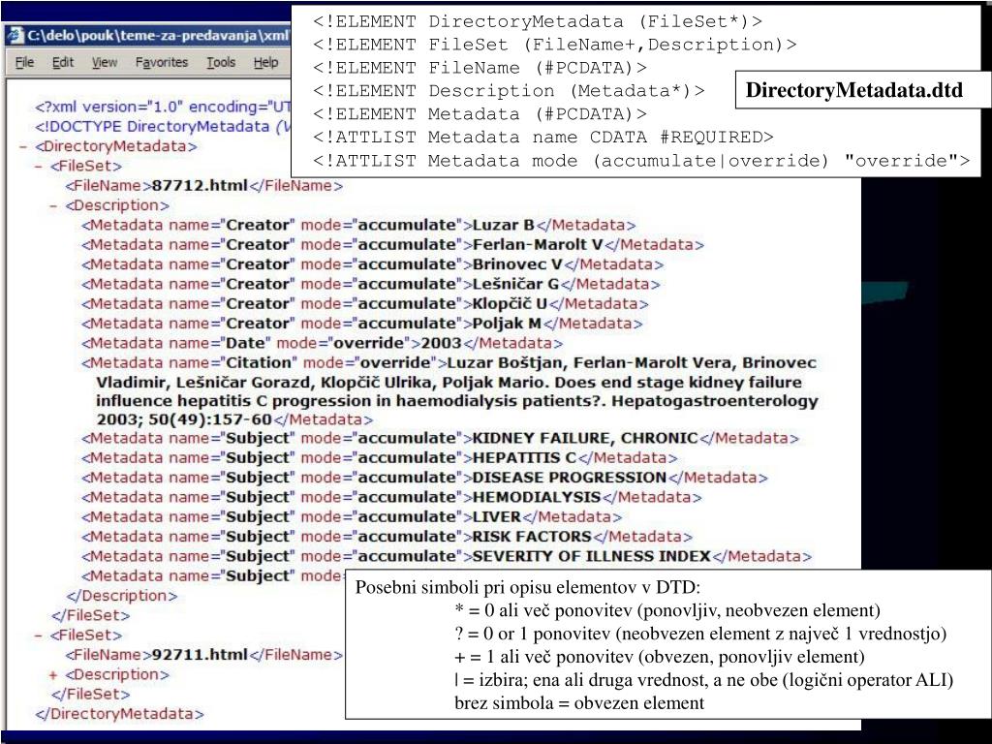This screenshot has width=992, height=744.
Task: Click the xml version declaration line
Action: click(163, 107)
